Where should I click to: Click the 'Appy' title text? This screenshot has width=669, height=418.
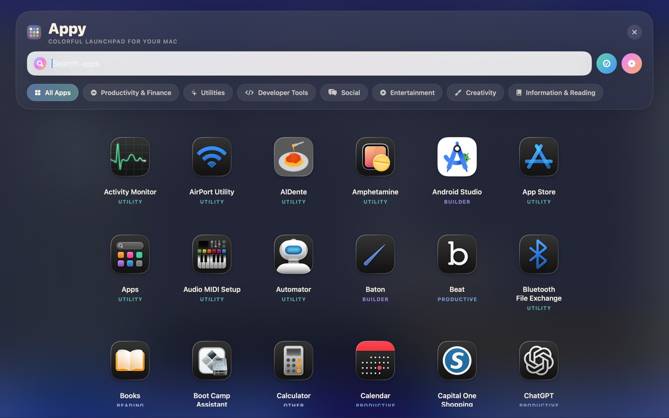pyautogui.click(x=67, y=29)
